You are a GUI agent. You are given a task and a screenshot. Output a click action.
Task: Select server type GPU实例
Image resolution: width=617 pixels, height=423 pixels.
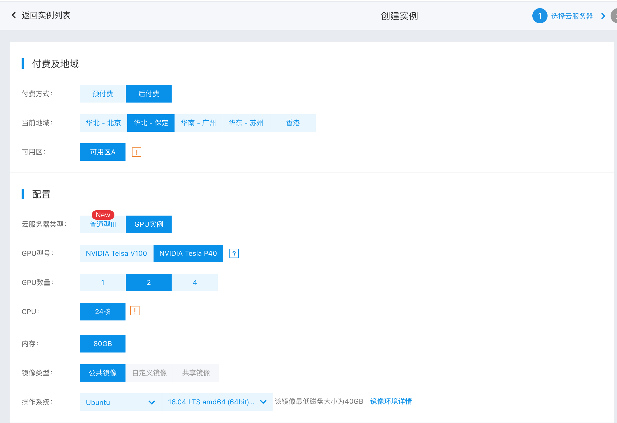click(x=149, y=224)
